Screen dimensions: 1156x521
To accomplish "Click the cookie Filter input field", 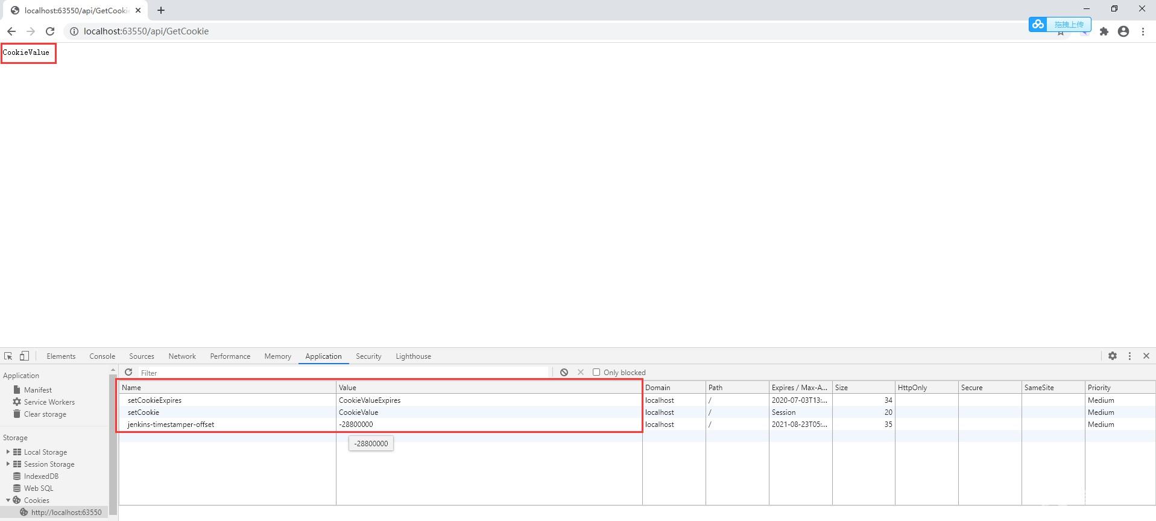I will point(344,373).
